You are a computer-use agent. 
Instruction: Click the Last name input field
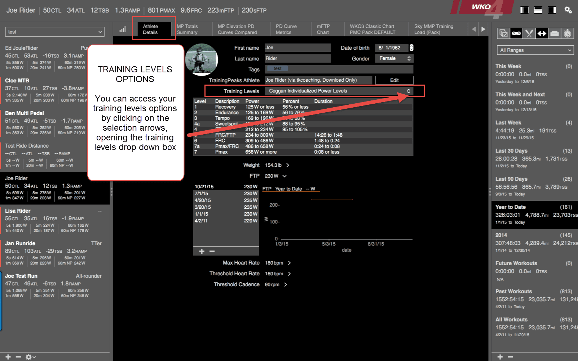click(x=297, y=58)
